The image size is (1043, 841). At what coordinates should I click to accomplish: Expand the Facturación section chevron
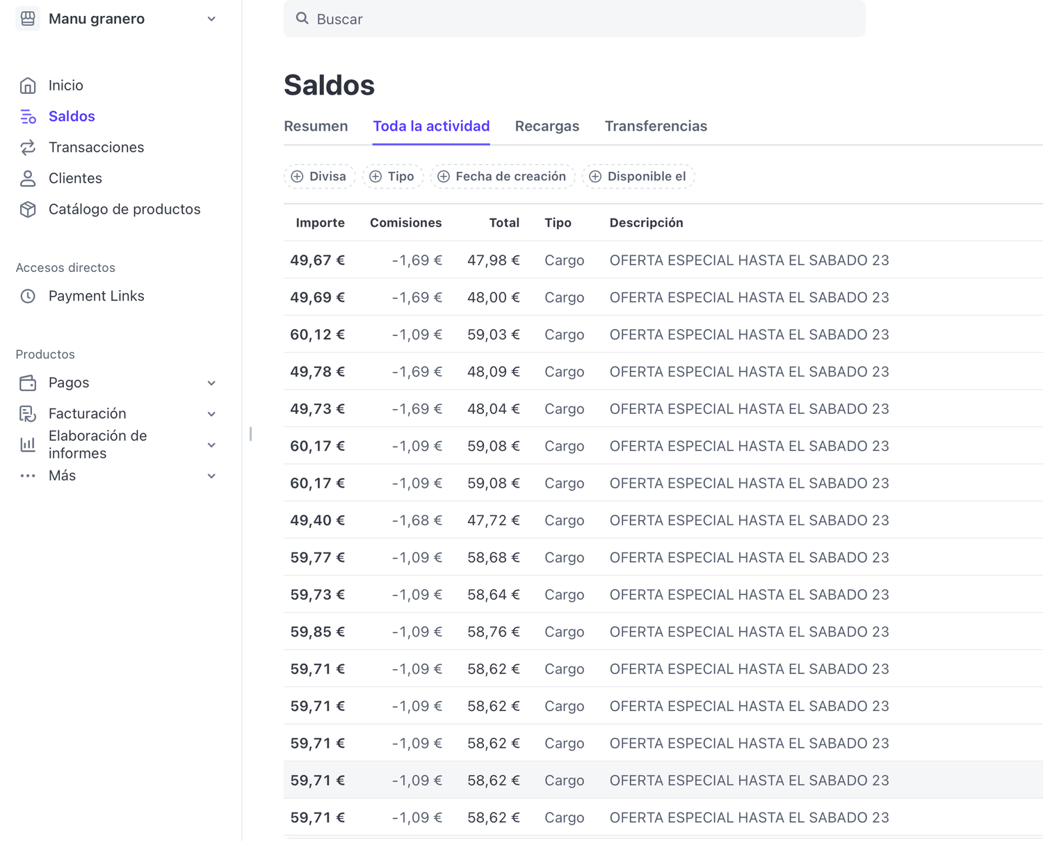(211, 414)
